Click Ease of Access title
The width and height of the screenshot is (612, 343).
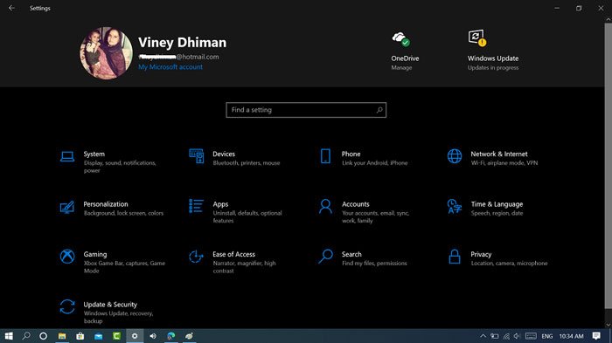pyautogui.click(x=233, y=254)
